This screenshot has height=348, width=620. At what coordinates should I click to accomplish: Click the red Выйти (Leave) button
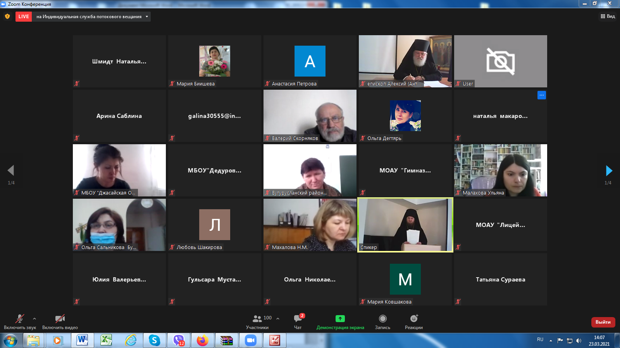(x=603, y=322)
